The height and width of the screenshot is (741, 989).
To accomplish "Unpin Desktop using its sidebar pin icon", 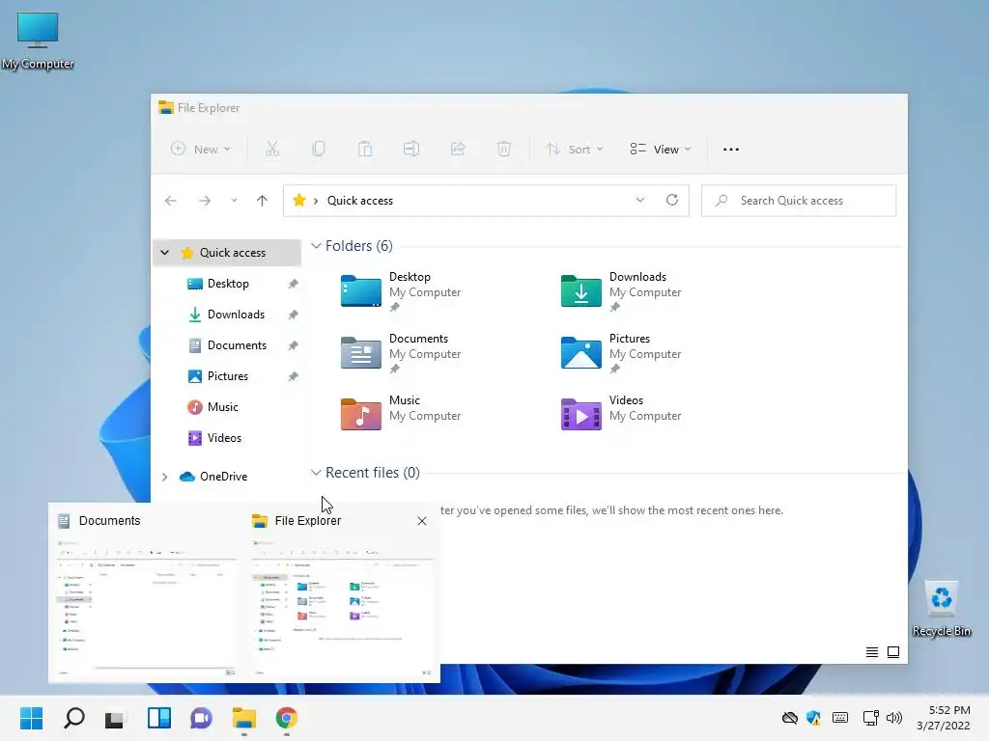I will click(294, 285).
